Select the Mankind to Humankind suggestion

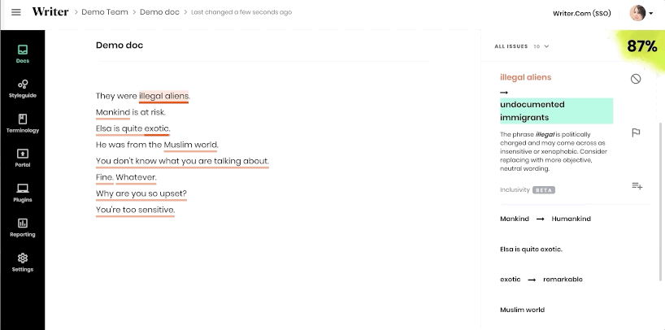click(x=545, y=219)
